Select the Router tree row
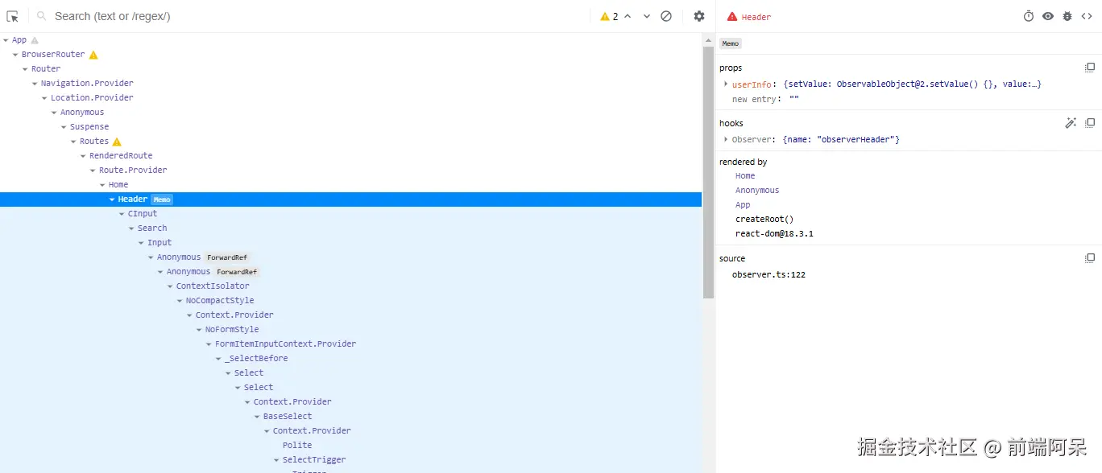Screen dimensions: 1102x473 coord(350,69)
